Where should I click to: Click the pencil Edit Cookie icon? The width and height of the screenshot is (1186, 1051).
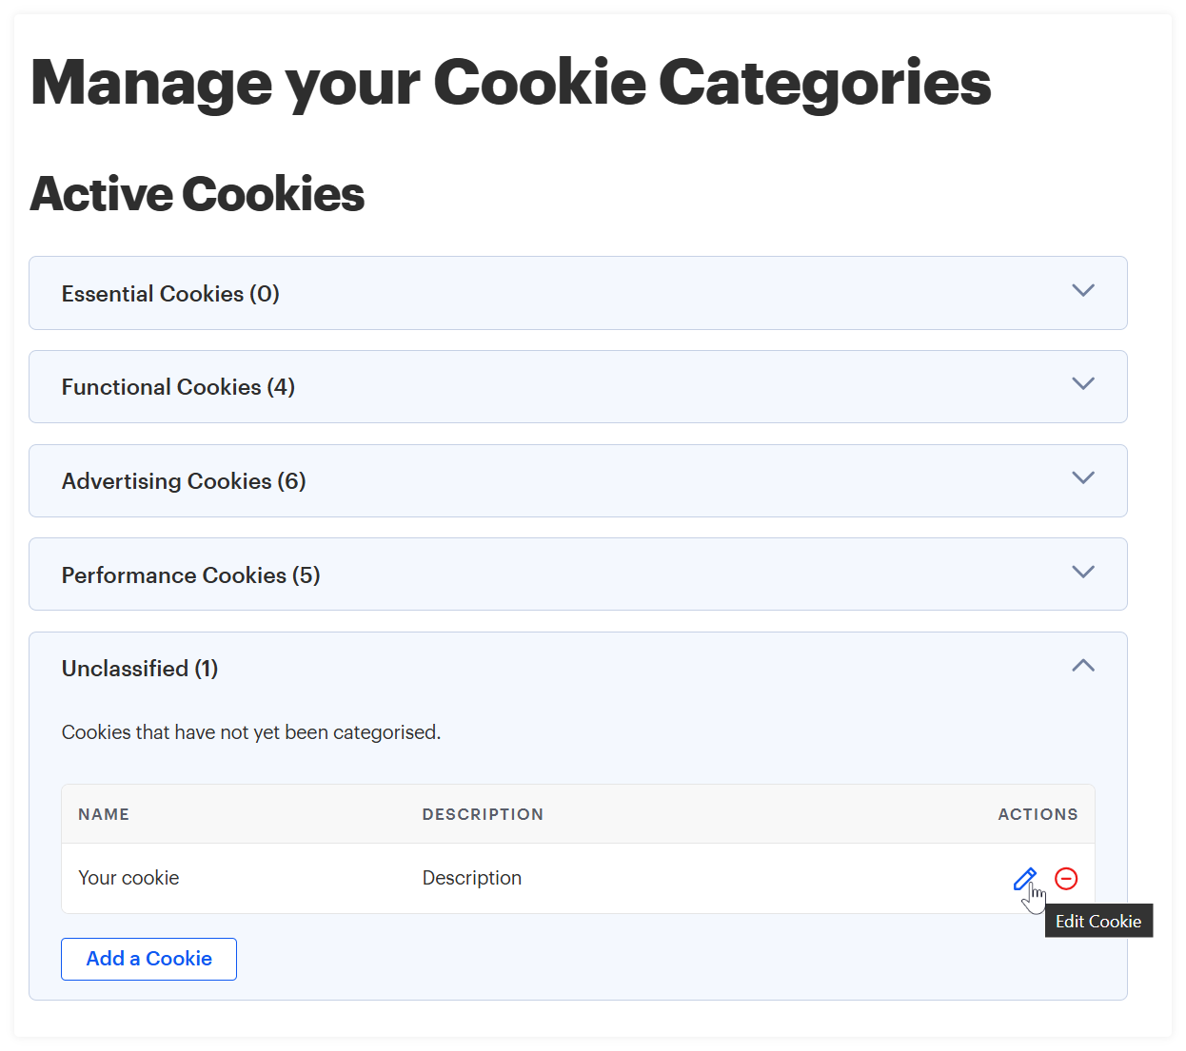pos(1024,879)
